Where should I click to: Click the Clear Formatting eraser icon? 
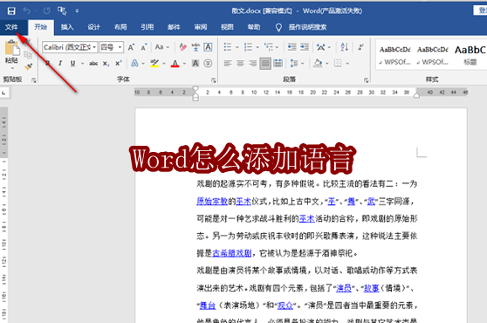coord(183,47)
